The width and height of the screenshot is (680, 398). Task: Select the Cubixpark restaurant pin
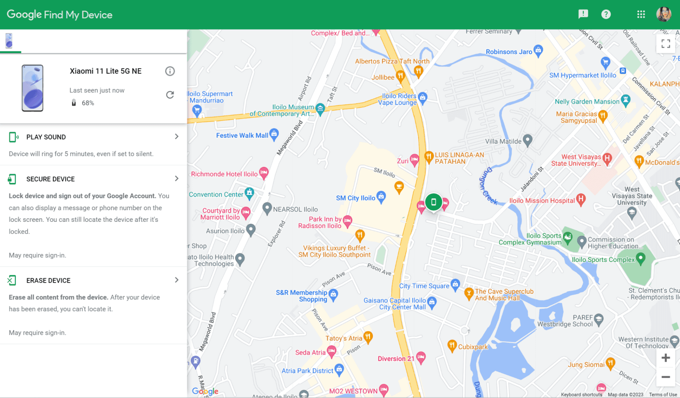(452, 346)
